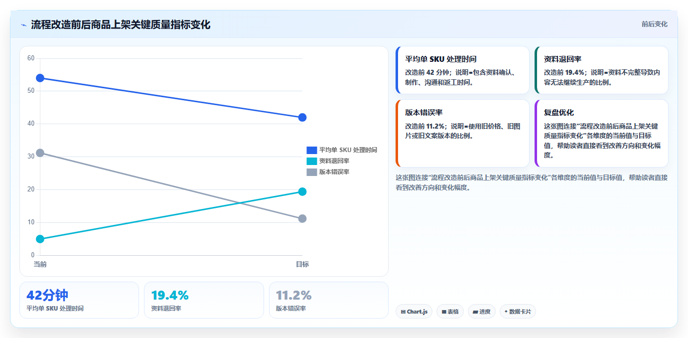This screenshot has width=688, height=338.
Task: Click the 资料退回率 legend label
Action: [x=334, y=161]
